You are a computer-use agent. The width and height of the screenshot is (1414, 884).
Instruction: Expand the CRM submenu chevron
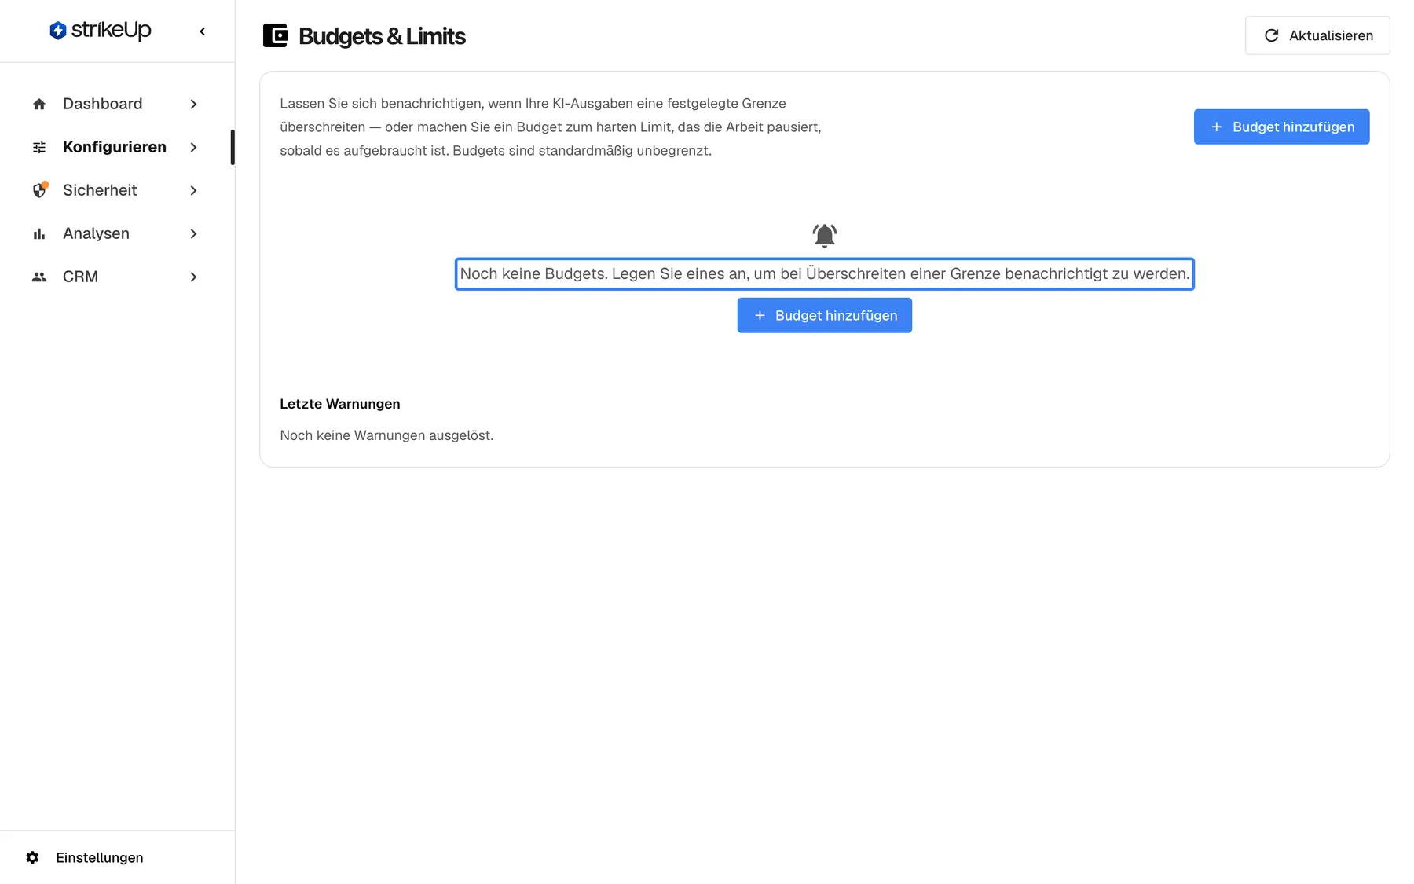(x=193, y=277)
